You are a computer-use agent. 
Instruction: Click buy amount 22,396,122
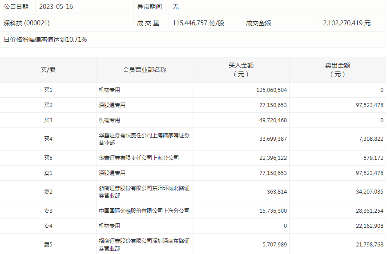(x=273, y=158)
